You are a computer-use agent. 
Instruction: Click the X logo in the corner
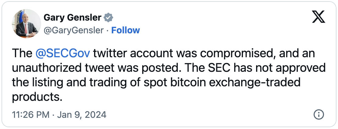(x=319, y=18)
